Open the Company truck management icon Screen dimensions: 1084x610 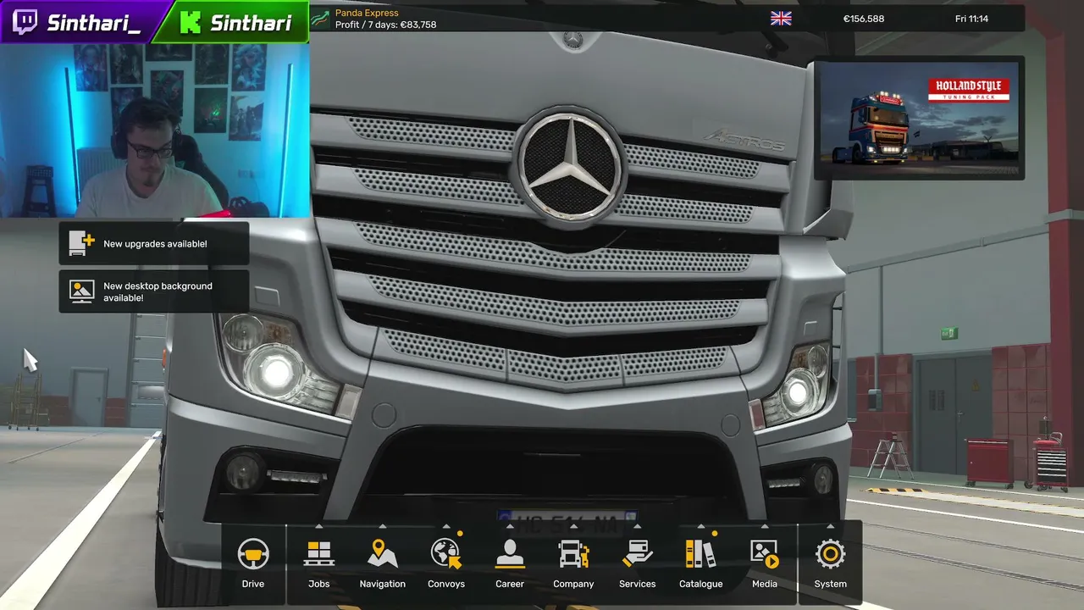click(573, 555)
